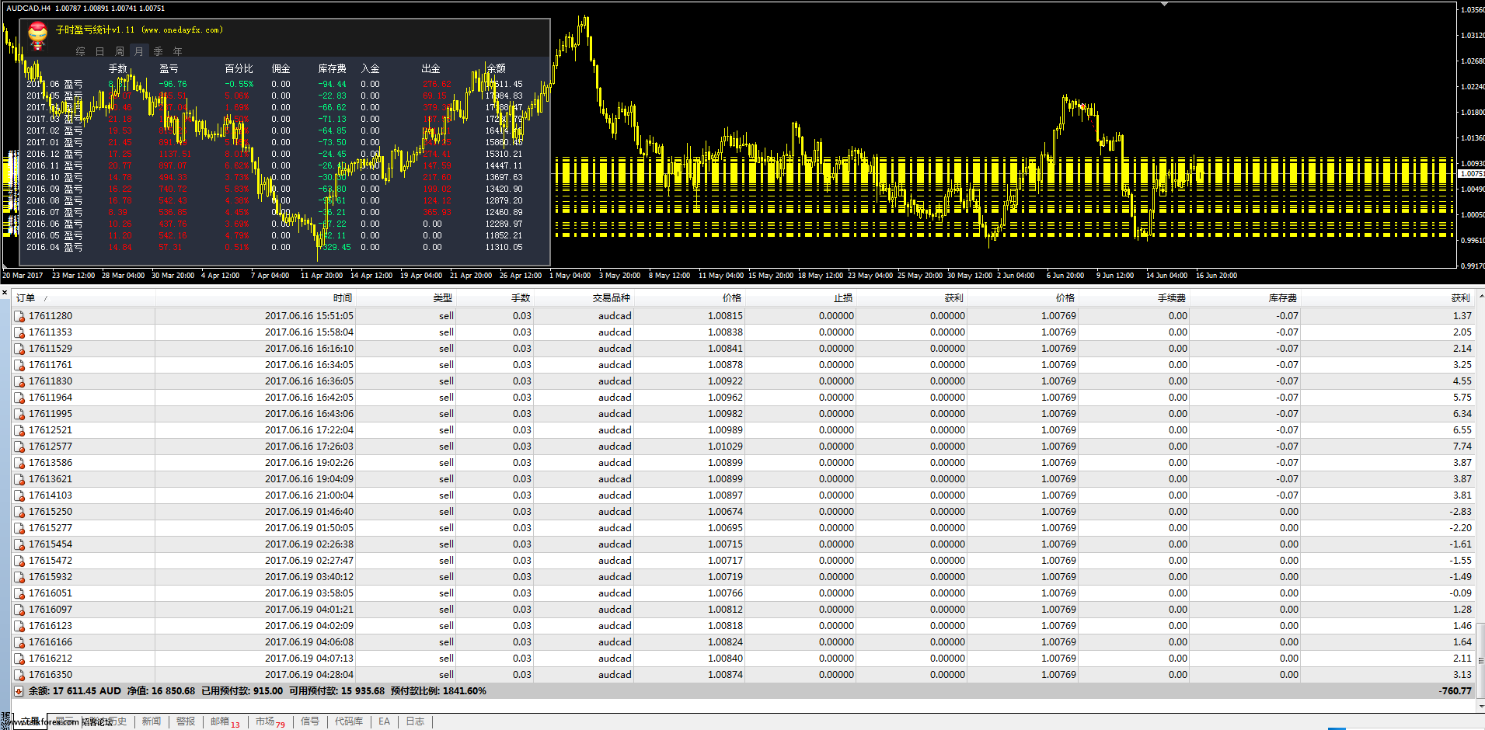Click open price cell 1.01029
Screen dimensions: 1485x730
(x=725, y=447)
